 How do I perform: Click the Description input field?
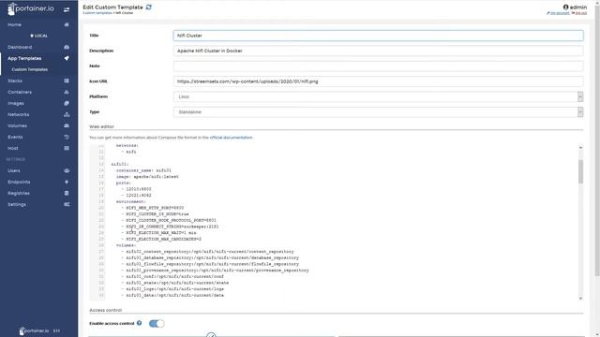coord(378,51)
